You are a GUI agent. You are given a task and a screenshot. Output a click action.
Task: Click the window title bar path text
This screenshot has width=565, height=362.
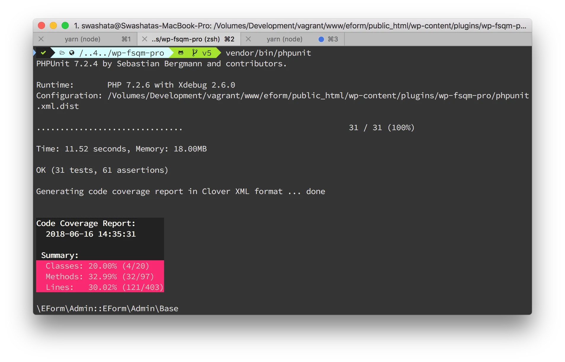point(300,26)
